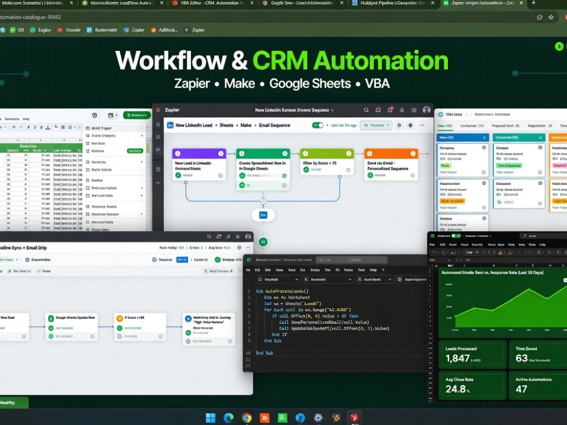Open the File menu in the VBA editor
Screen dimensions: 567x425
248,270
